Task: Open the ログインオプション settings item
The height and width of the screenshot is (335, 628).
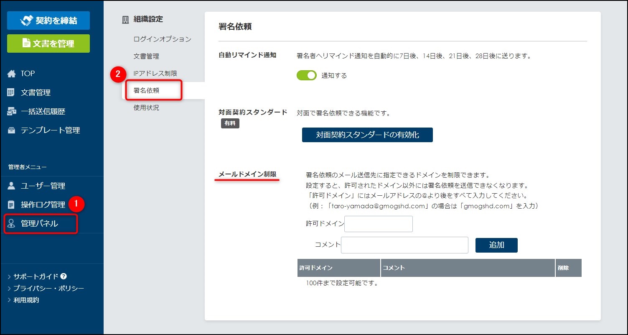Action: 162,39
